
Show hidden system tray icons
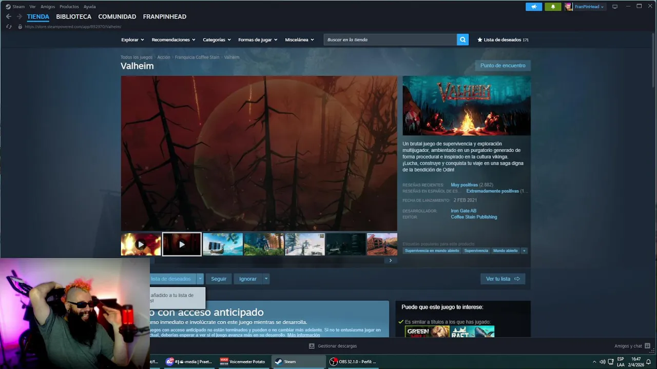(x=594, y=362)
